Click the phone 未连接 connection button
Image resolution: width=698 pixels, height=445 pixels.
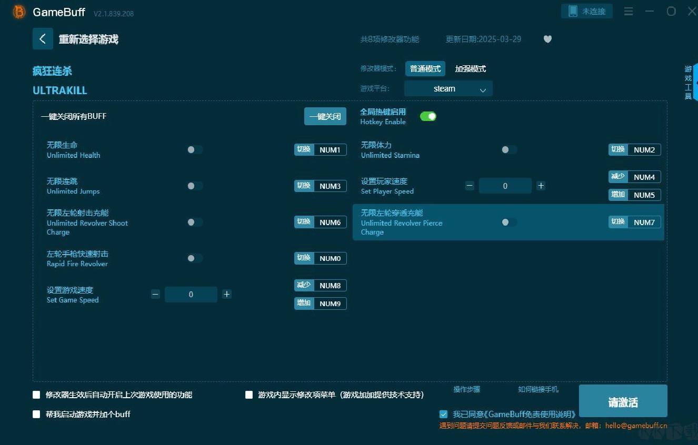pos(587,11)
